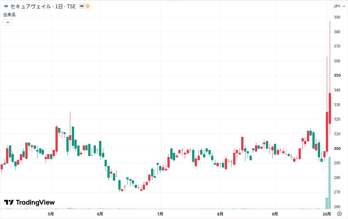
Task: Click the 9月 time axis label
Action: (275, 214)
